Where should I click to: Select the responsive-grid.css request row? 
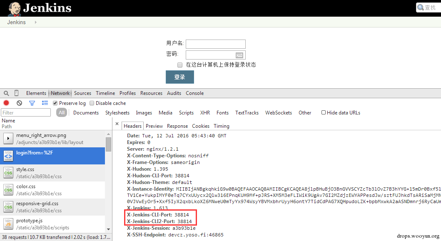52,207
